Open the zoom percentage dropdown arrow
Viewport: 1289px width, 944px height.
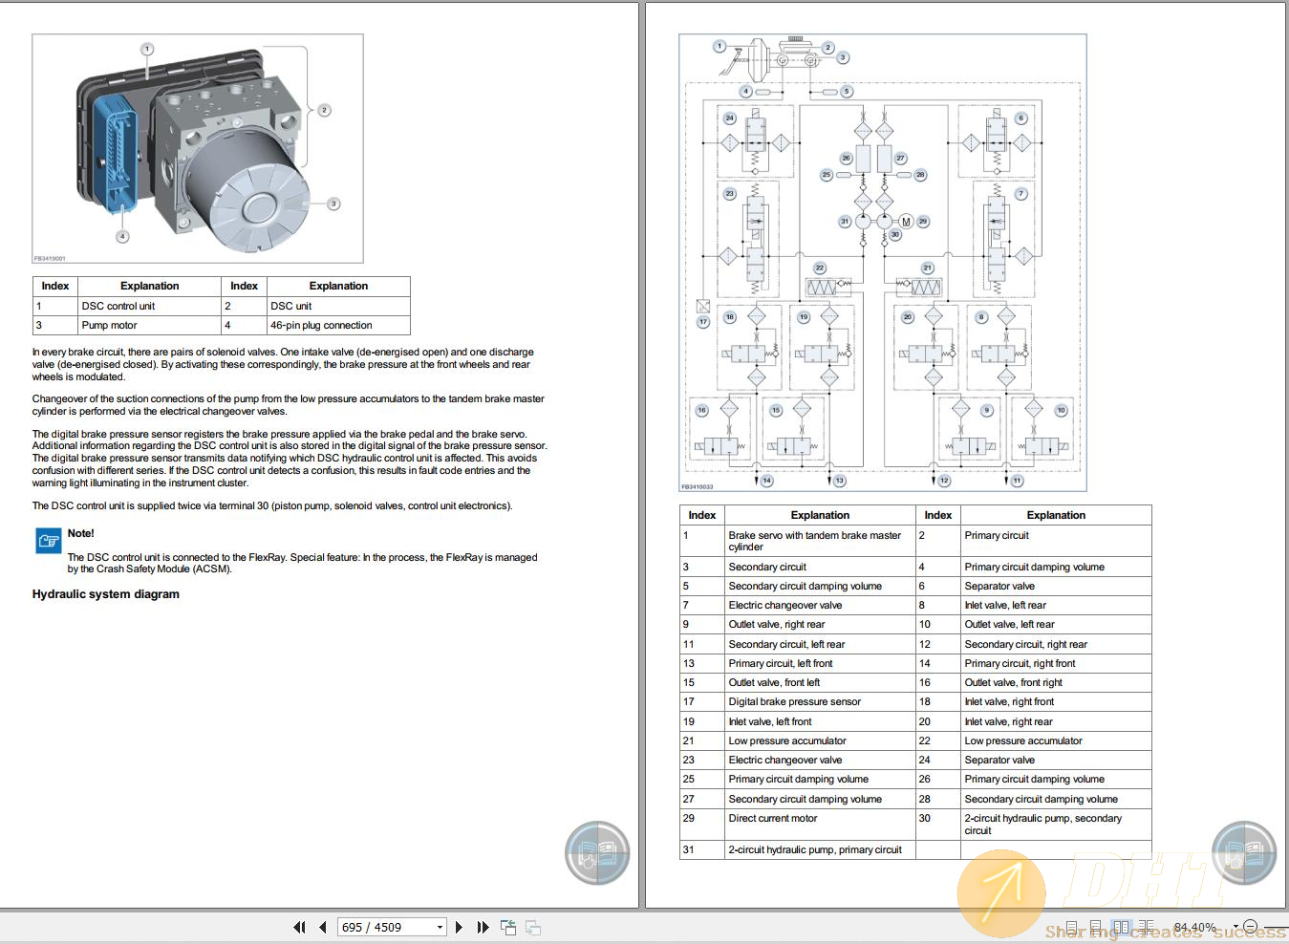1235,927
